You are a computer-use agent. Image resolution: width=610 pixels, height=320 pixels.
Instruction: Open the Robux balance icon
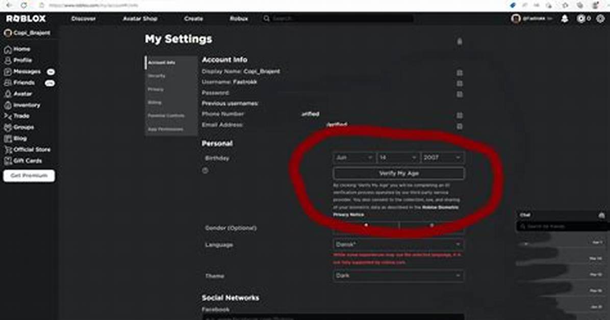[x=581, y=18]
